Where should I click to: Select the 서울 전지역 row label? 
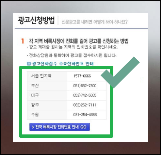41,76
